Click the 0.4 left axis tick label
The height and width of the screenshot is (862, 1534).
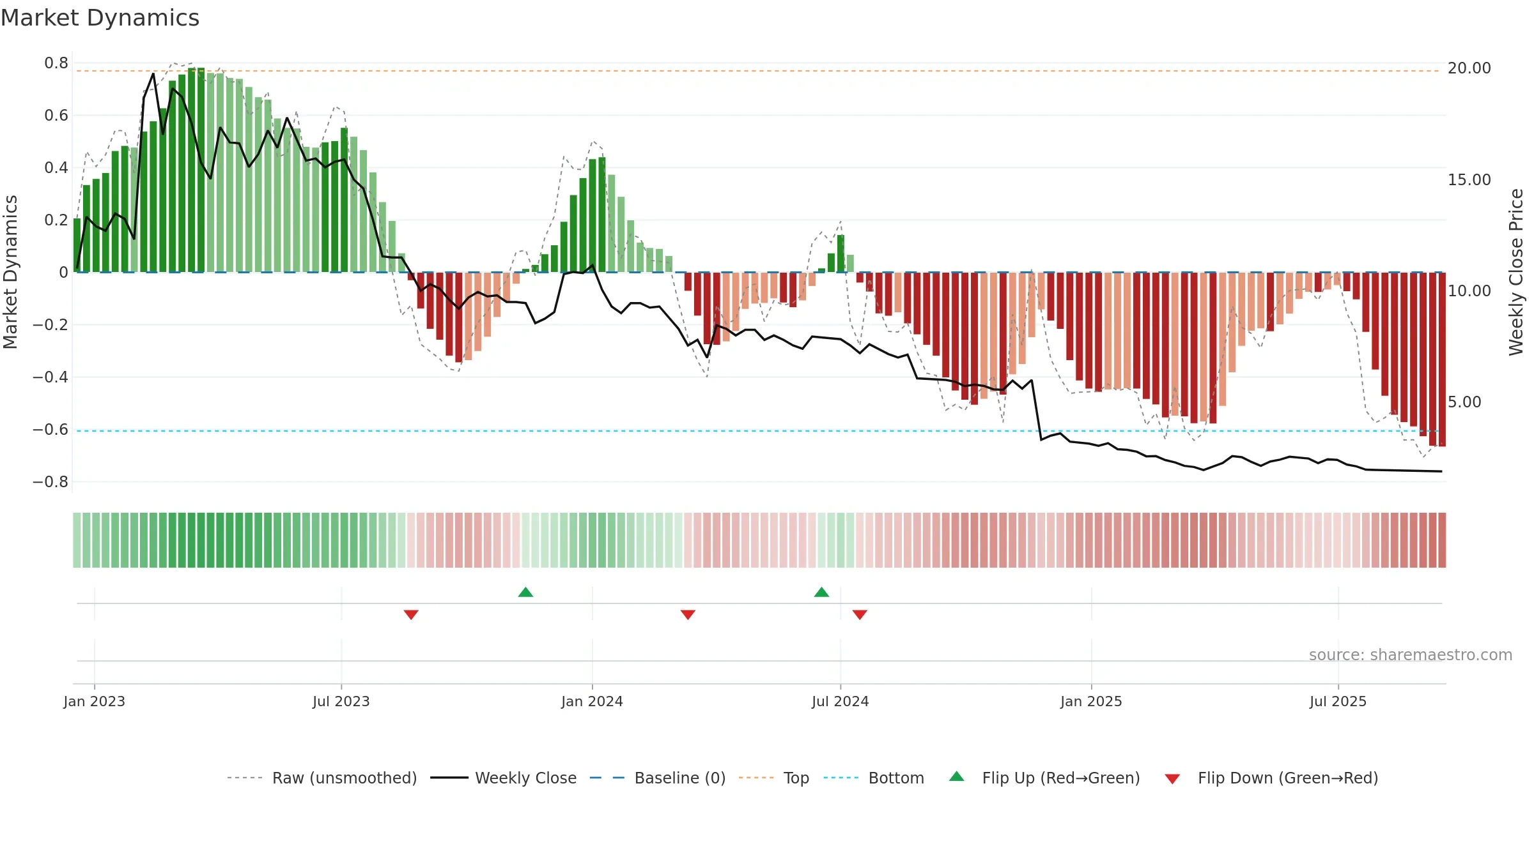tap(56, 168)
